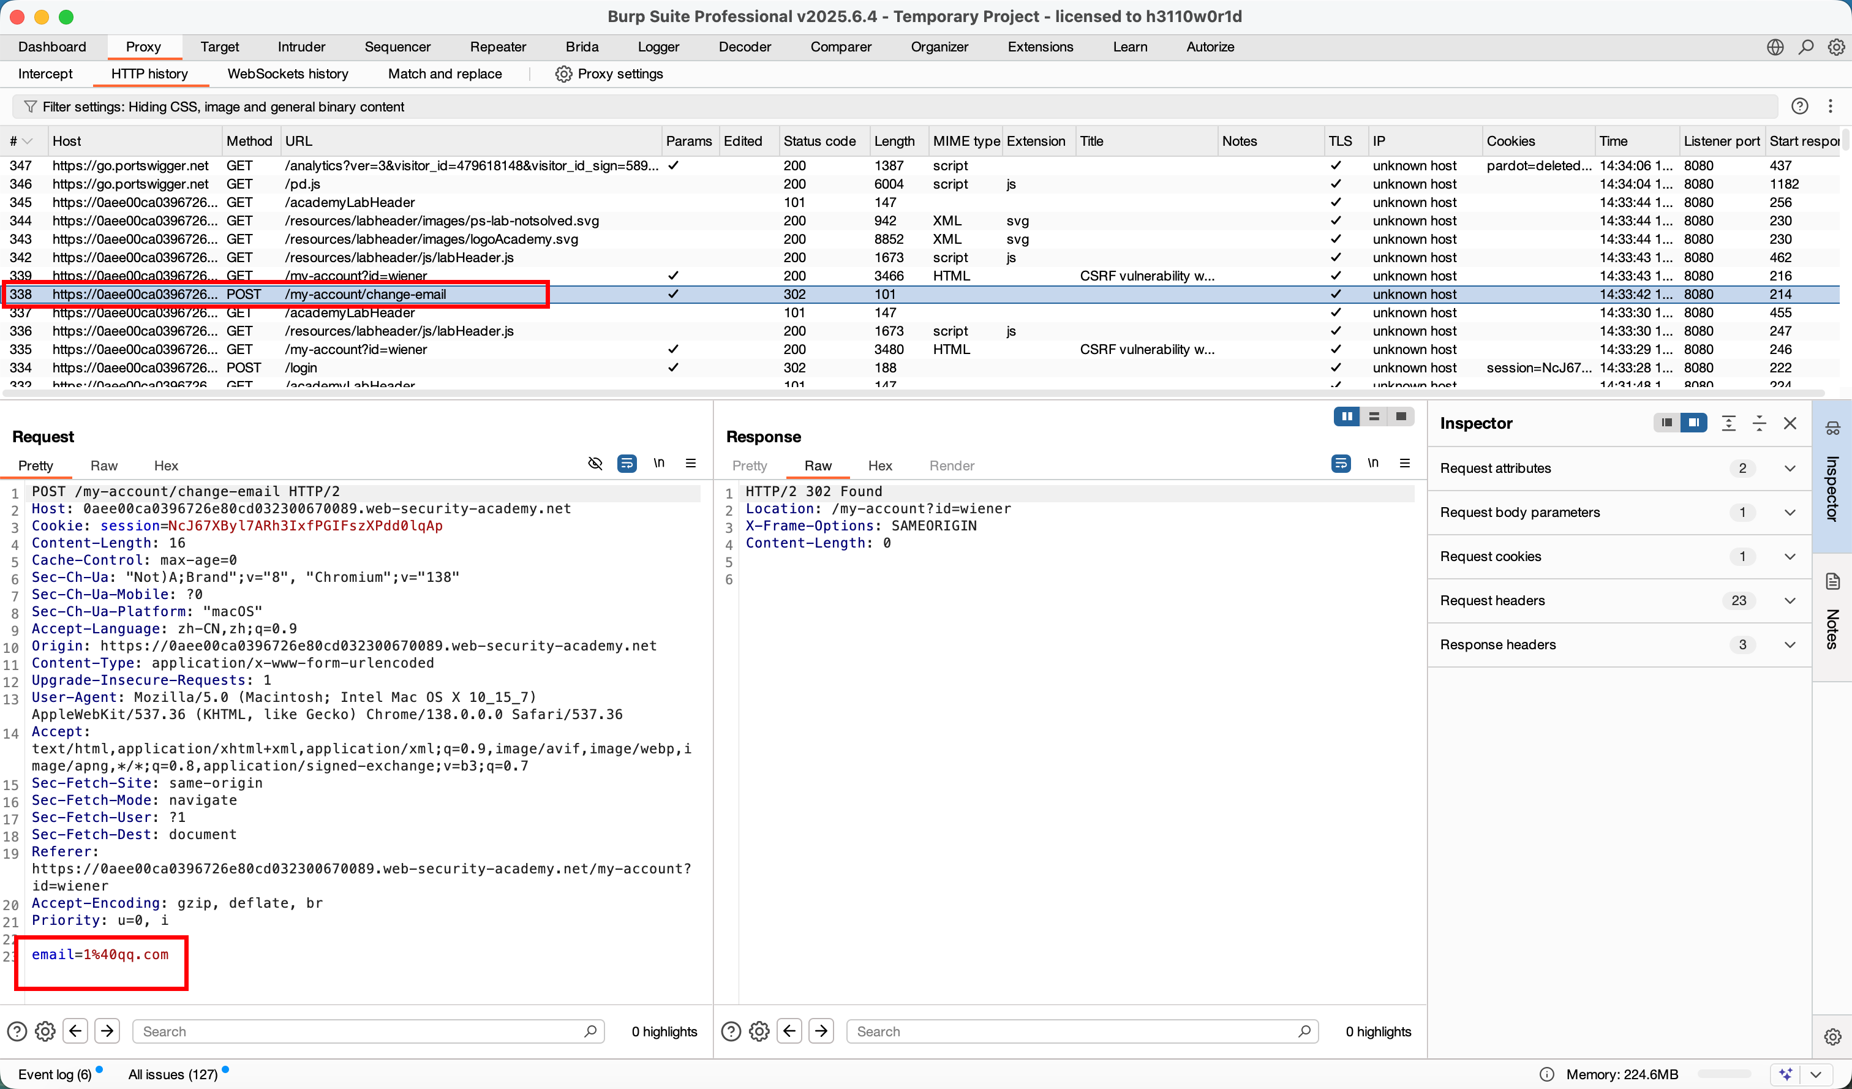The image size is (1852, 1089).
Task: Go to next request search match arrow
Action: pos(107,1031)
